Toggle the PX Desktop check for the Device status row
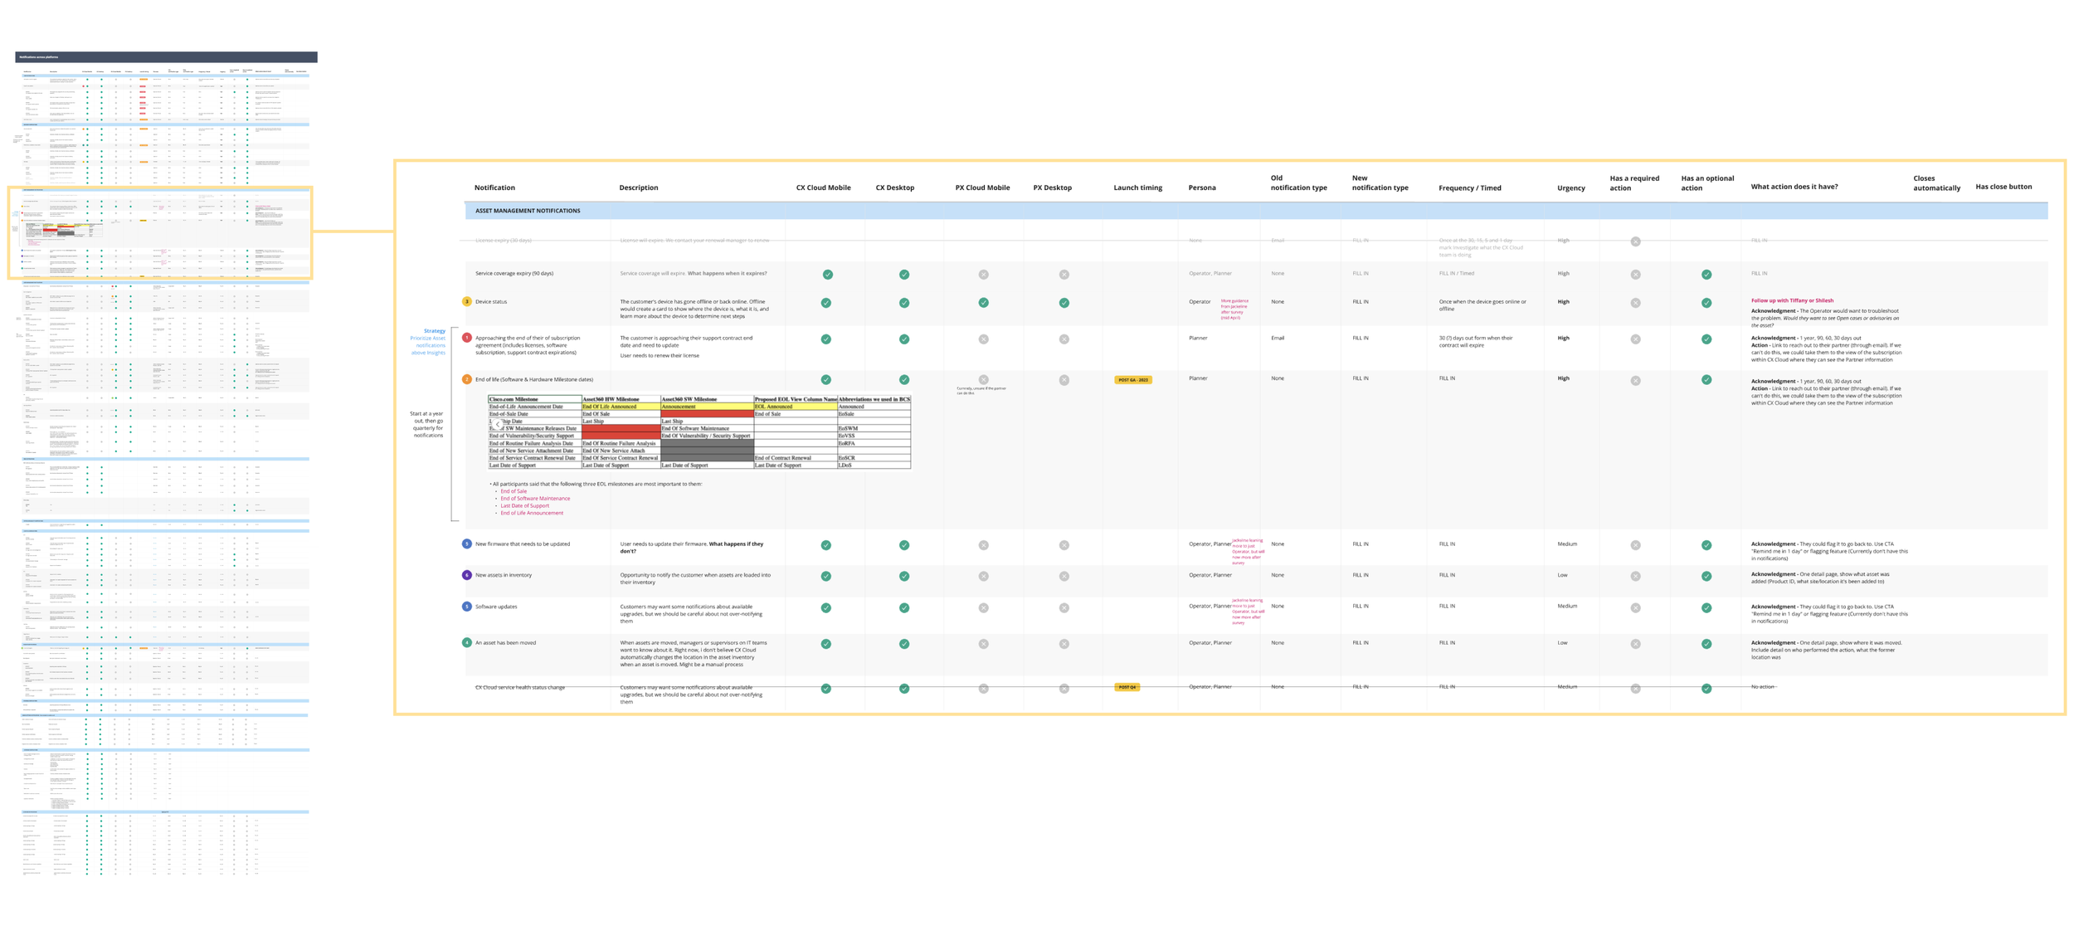 (1064, 303)
